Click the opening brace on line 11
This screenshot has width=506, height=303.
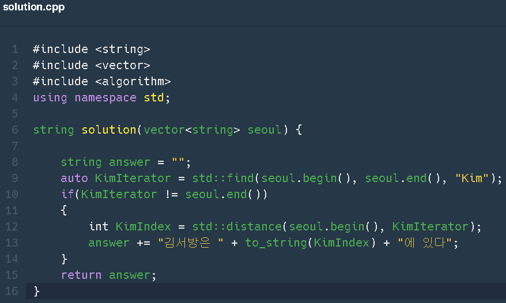click(64, 210)
